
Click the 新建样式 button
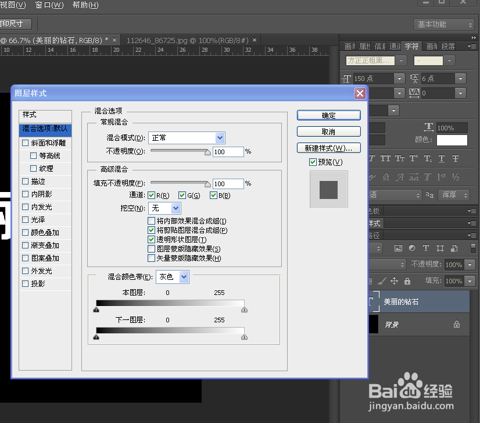point(328,147)
